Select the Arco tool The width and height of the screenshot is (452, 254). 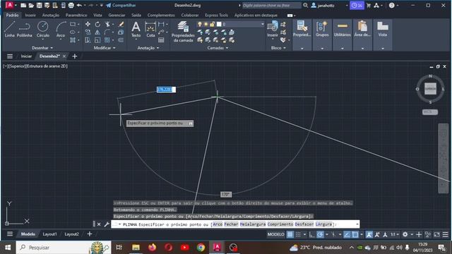[x=61, y=30]
